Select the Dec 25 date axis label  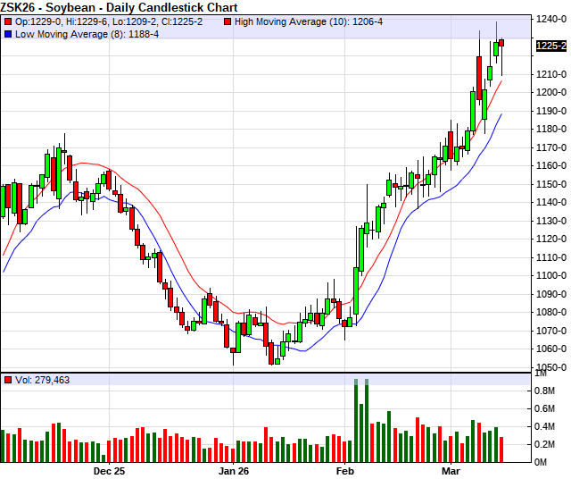[109, 470]
